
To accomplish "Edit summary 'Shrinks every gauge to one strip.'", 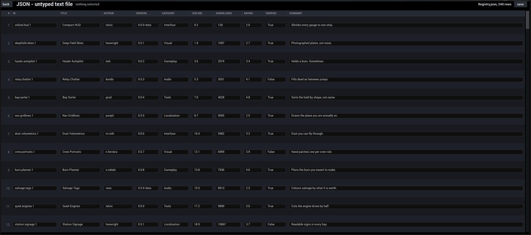I will point(406,25).
